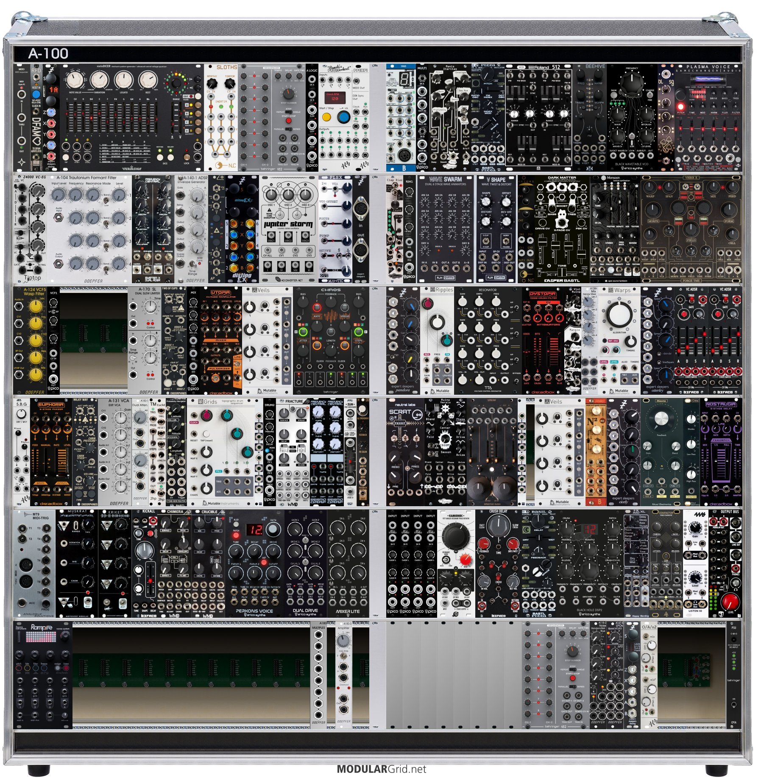
Task: Select the Roland 512 module
Action: 538,117
